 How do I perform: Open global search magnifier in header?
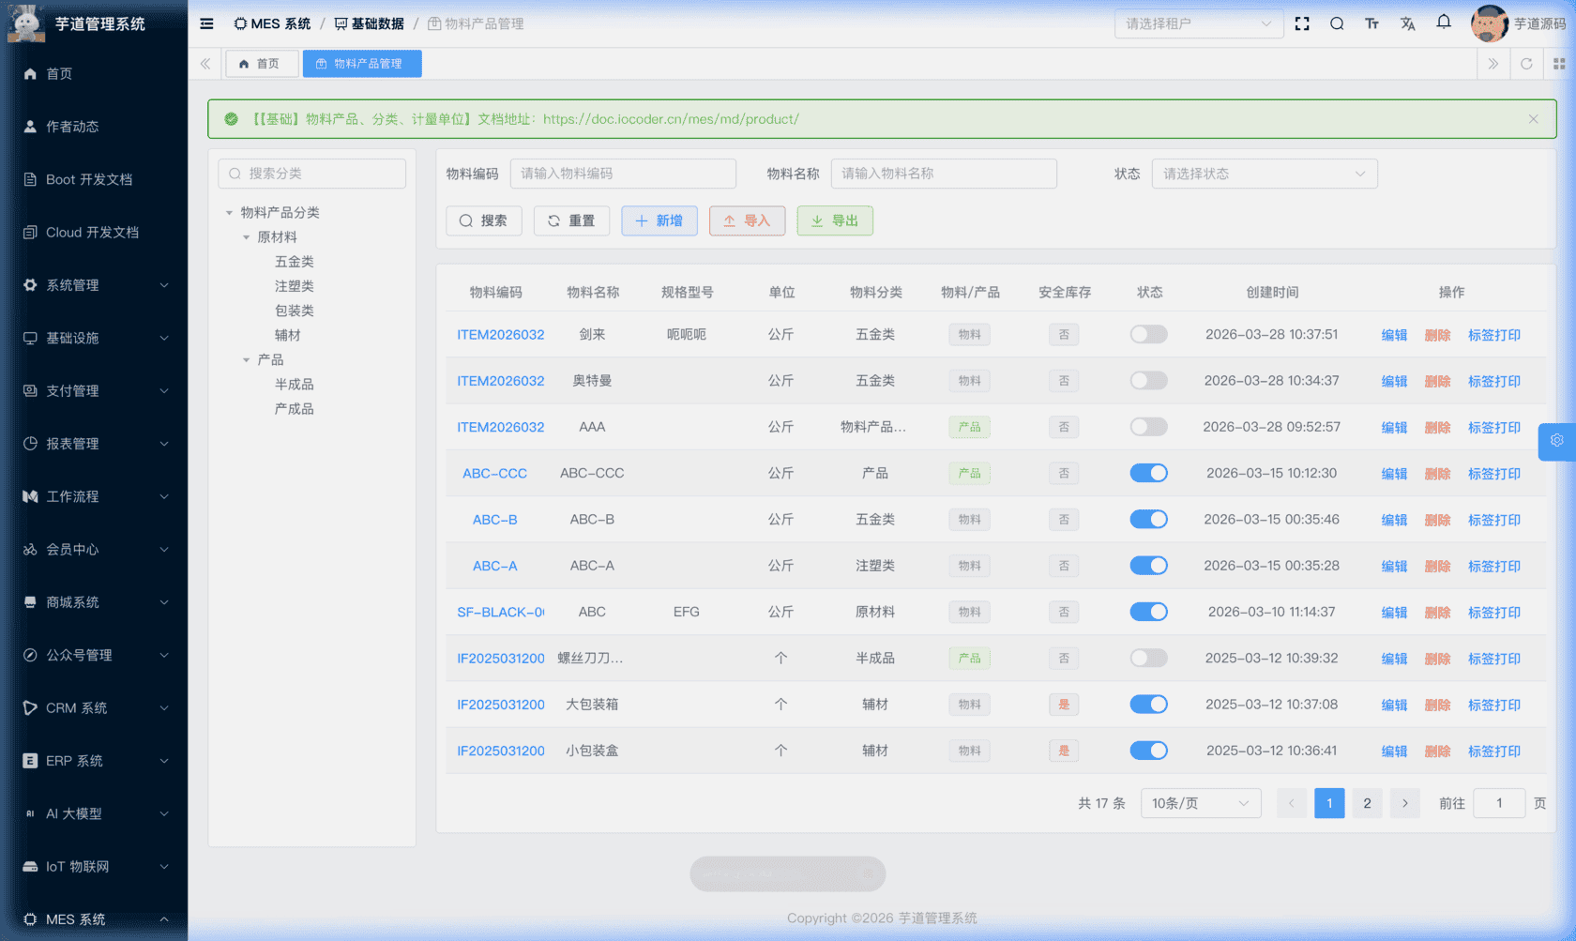tap(1337, 23)
